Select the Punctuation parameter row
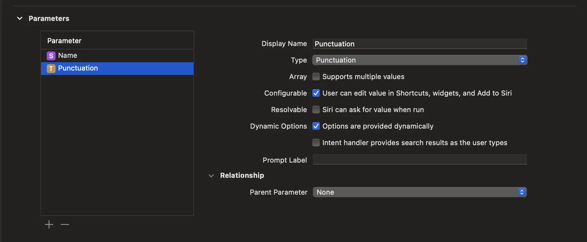This screenshot has height=242, width=587. 117,68
